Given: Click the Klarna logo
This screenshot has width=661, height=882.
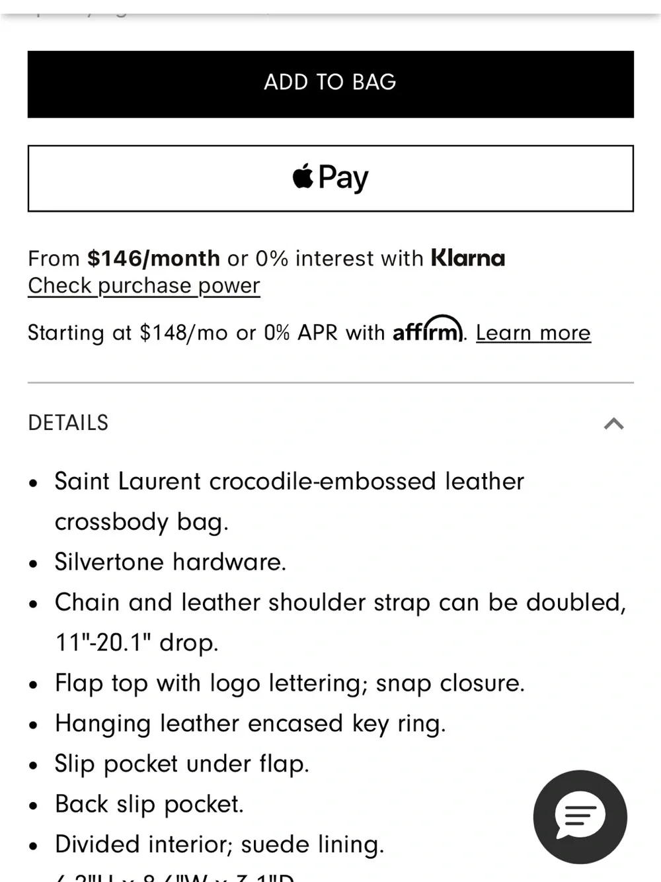Looking at the screenshot, I should 468,258.
